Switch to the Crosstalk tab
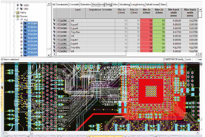 point(74,5)
